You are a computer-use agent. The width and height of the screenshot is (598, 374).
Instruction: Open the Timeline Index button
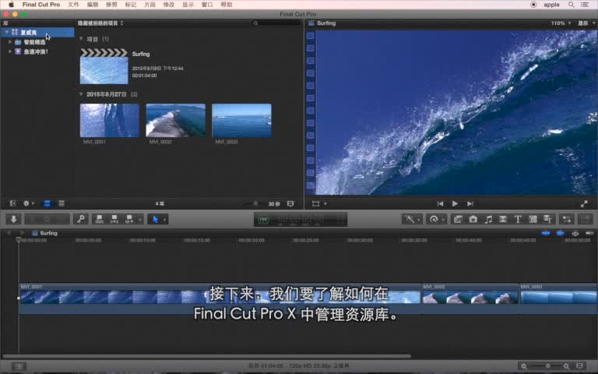[x=19, y=366]
